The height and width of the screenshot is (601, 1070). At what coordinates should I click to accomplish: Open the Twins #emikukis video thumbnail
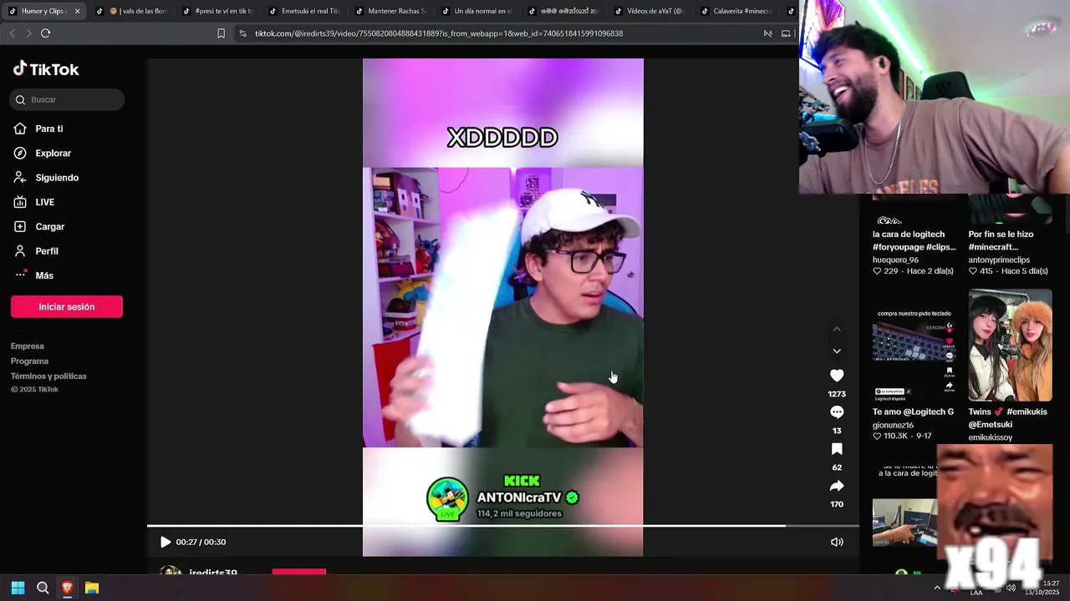(1010, 346)
